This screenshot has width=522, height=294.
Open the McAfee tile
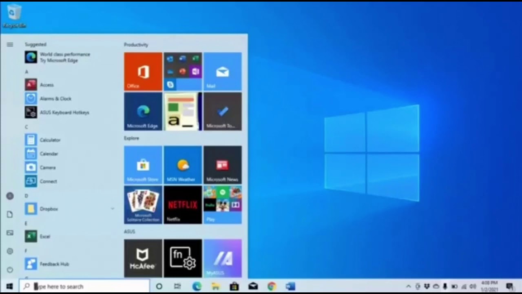click(x=143, y=258)
